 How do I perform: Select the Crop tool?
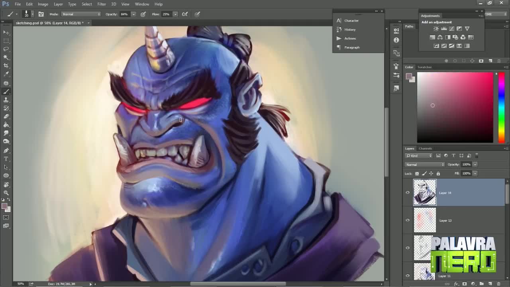click(x=6, y=66)
